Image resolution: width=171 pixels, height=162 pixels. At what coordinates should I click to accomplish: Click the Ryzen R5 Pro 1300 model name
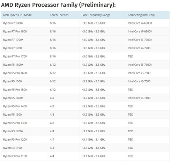click(x=15, y=123)
